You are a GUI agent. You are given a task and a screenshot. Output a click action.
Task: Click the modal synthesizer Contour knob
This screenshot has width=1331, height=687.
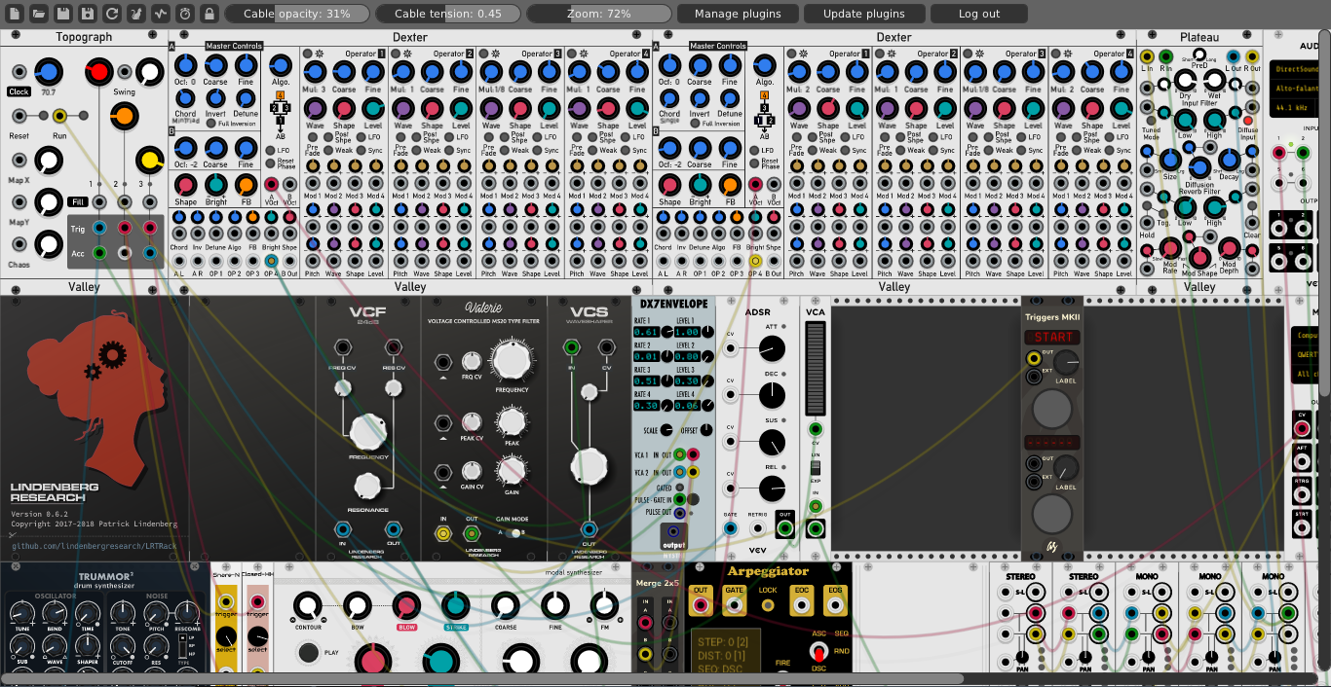point(307,605)
